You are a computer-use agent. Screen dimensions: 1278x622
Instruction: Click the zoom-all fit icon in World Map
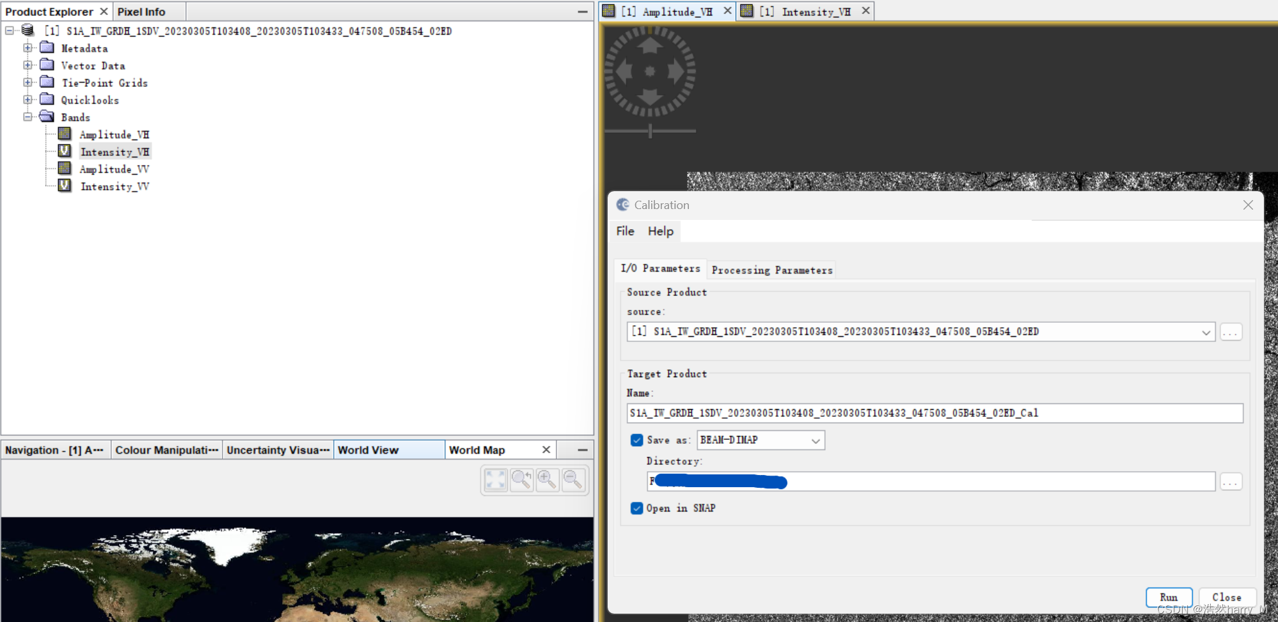[495, 479]
